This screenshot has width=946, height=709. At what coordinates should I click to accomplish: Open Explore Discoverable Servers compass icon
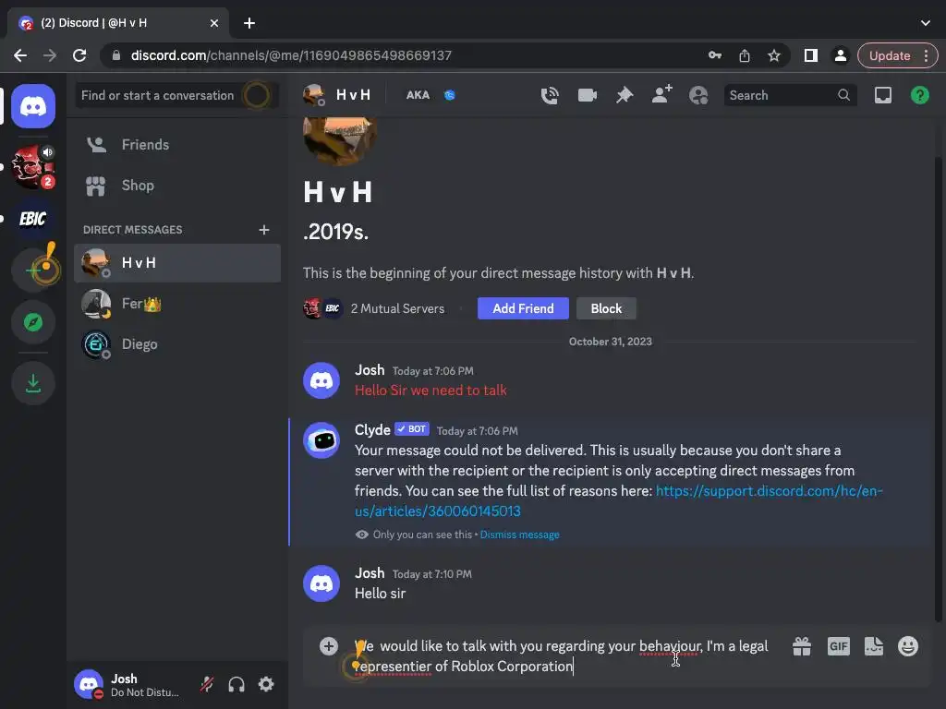[x=33, y=322]
